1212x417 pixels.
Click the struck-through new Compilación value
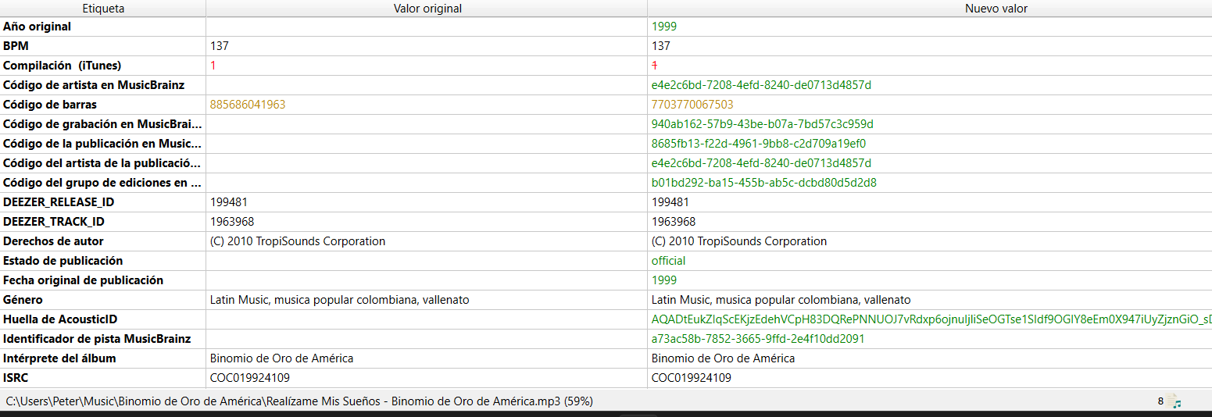[655, 66]
